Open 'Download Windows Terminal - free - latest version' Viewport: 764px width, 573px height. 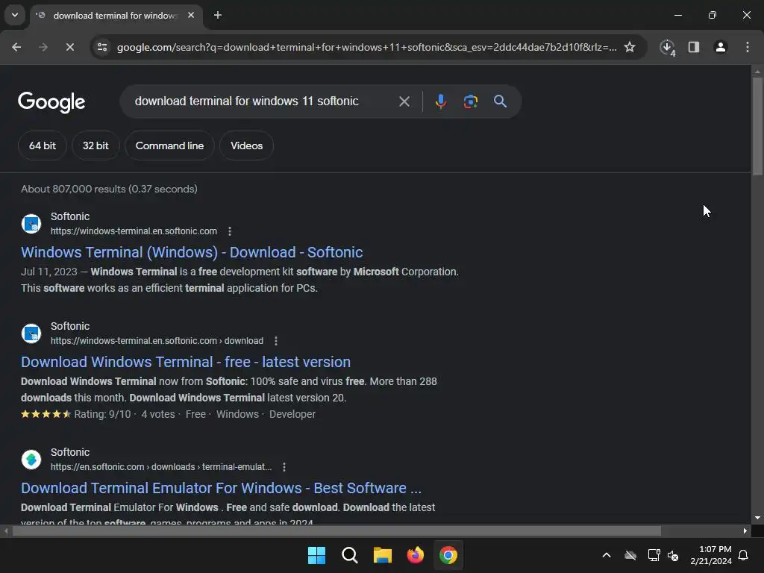186,362
